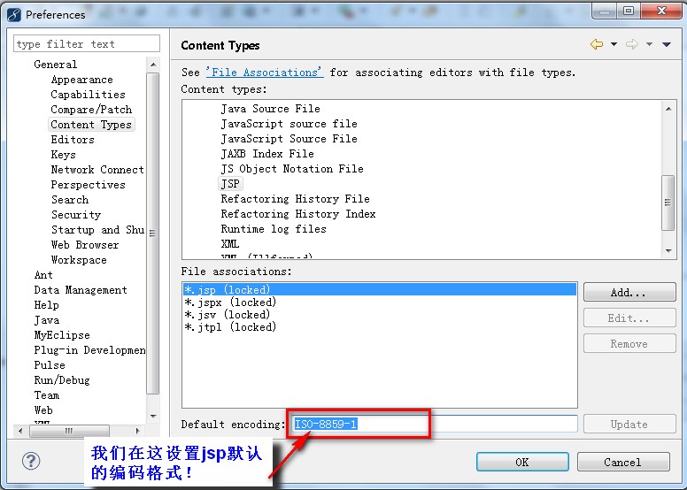Image resolution: width=687 pixels, height=490 pixels.
Task: Open Run/Debug preference category
Action: coord(62,380)
